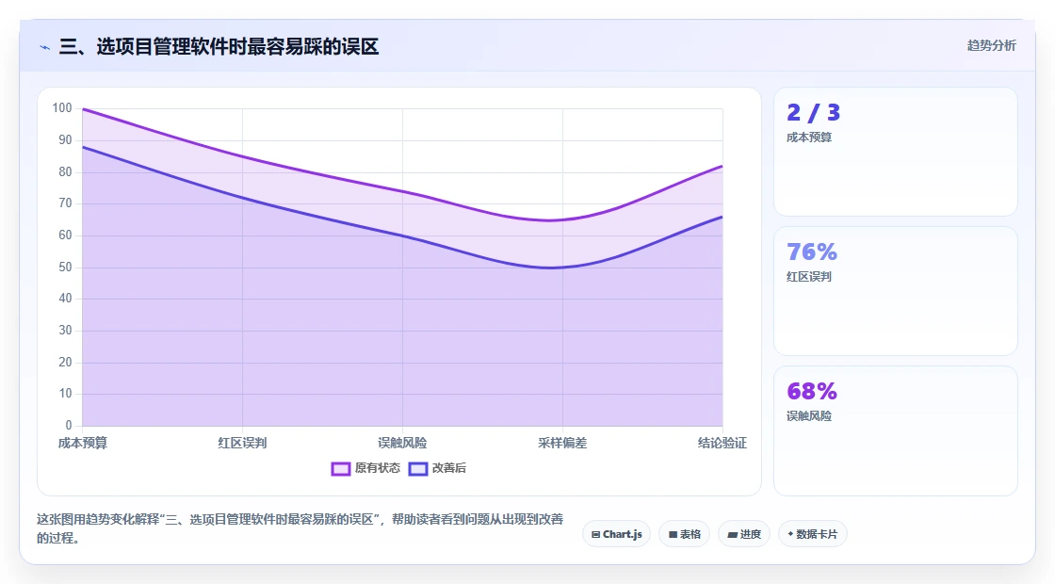Image resolution: width=1055 pixels, height=584 pixels.
Task: Click the icon inside the Chart.js chip
Action: 595,535
